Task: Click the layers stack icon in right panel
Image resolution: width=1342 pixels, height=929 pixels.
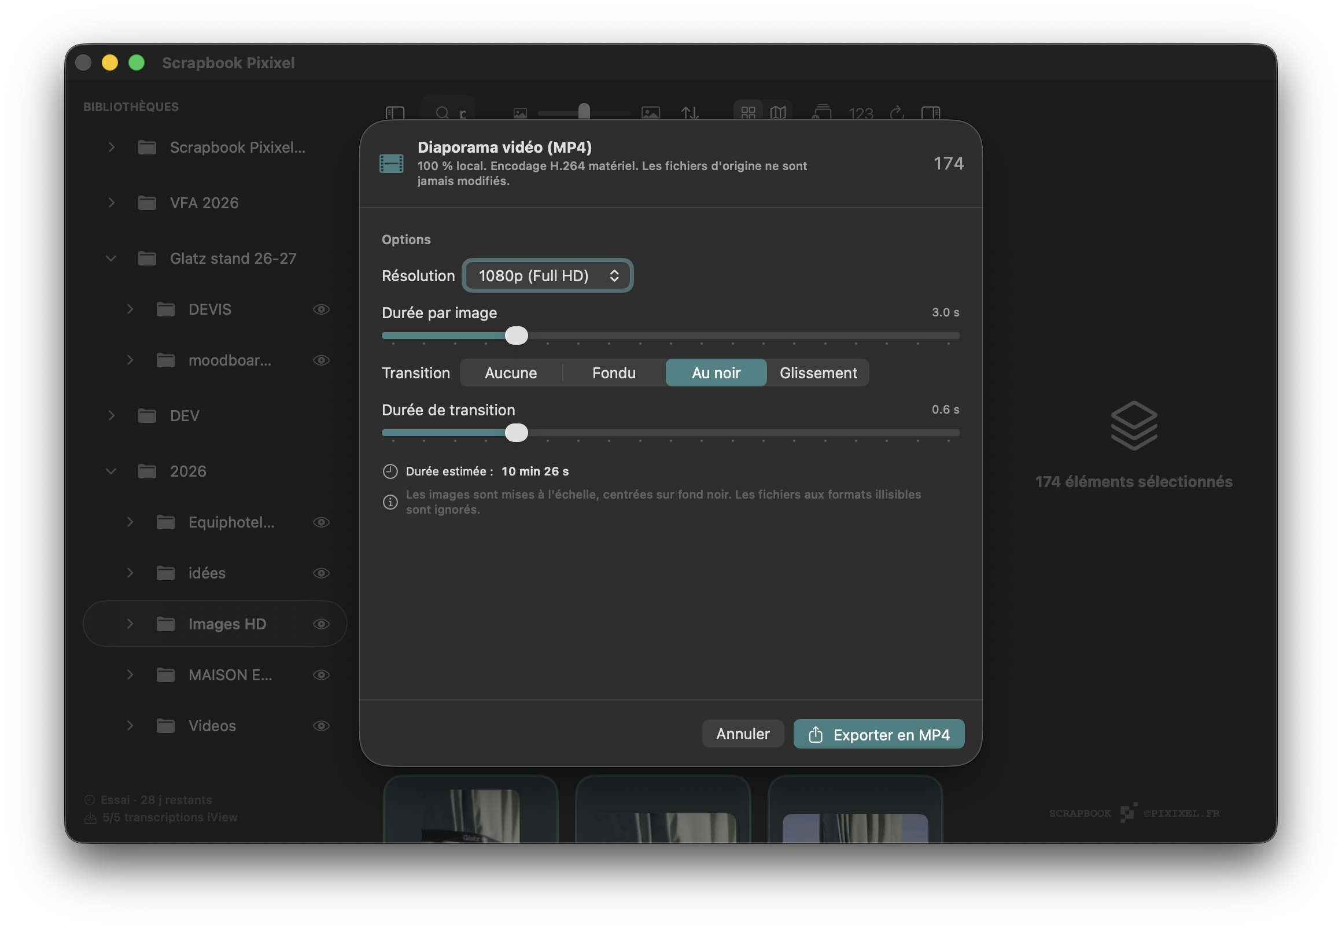Action: tap(1134, 426)
